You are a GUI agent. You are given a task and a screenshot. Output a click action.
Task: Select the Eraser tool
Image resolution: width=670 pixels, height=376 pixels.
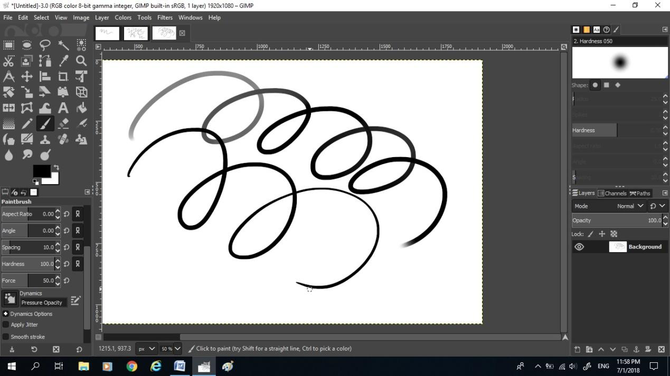(x=63, y=124)
